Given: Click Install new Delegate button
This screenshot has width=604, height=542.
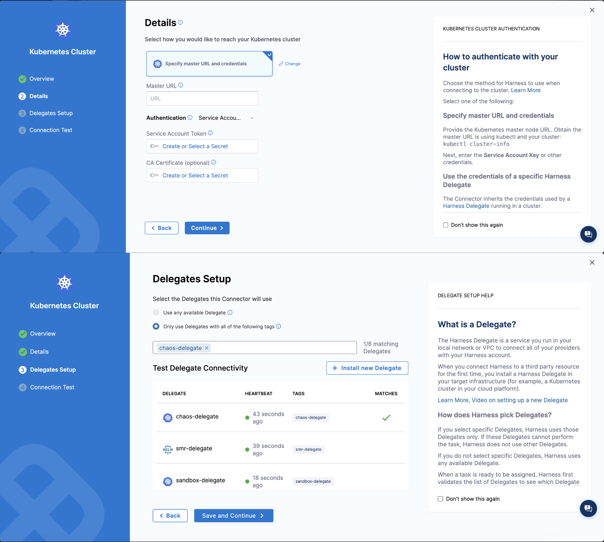Looking at the screenshot, I should [x=367, y=368].
